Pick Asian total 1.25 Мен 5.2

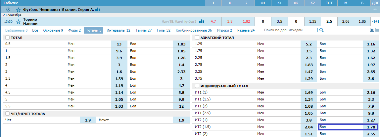tap(309, 44)
